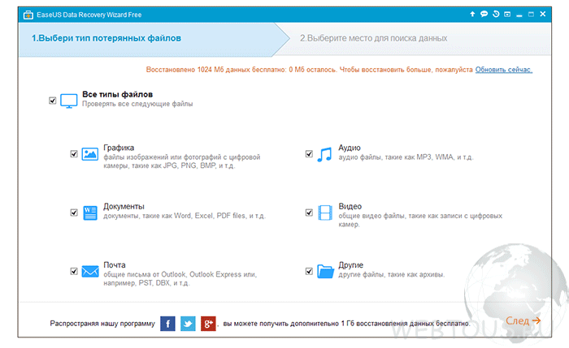Click the 'След' next button

(x=523, y=320)
